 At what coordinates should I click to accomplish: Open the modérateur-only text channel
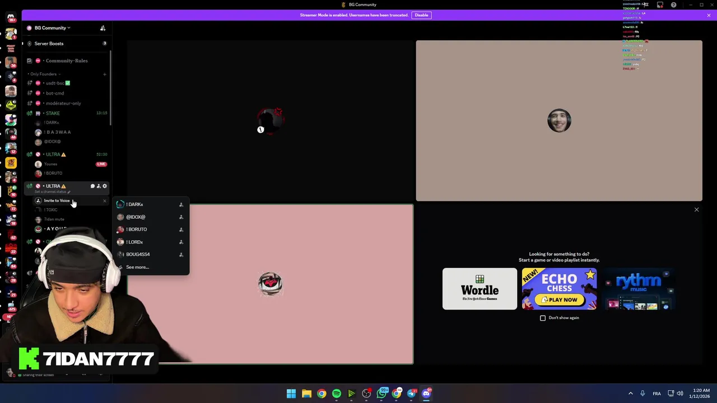click(67, 103)
